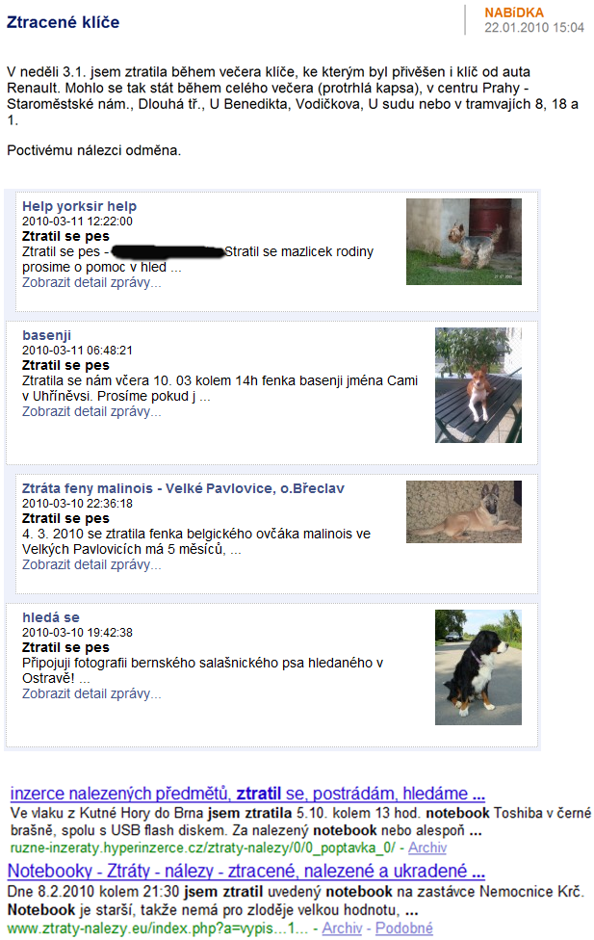The height and width of the screenshot is (940, 594).
Task: Show message detail for malinois listing
Action: coord(91,564)
